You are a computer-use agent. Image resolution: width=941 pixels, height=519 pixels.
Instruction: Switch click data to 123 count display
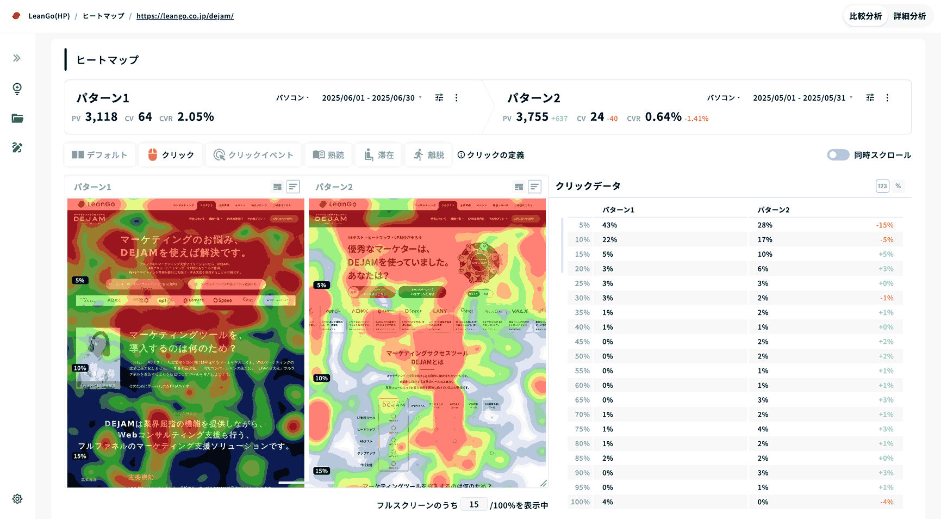click(882, 186)
